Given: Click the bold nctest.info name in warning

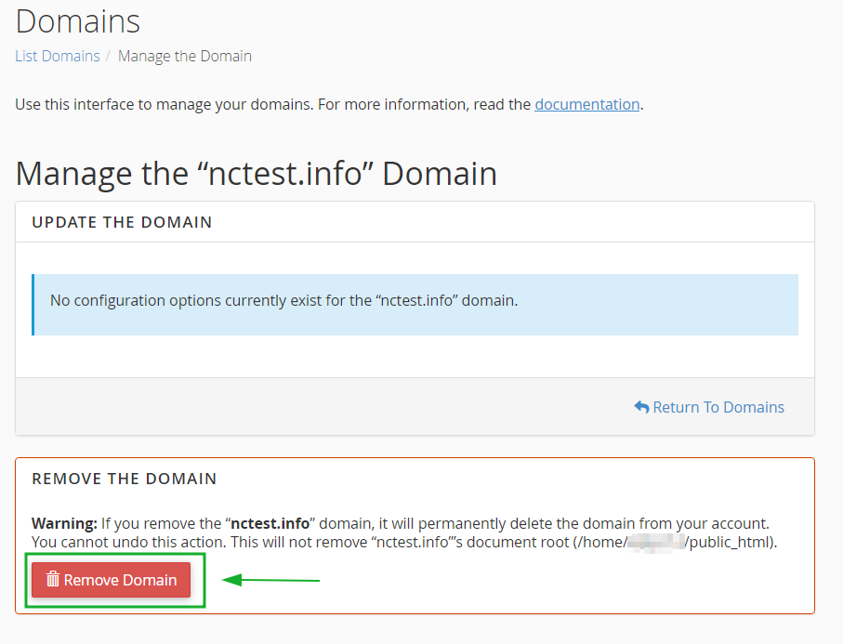Looking at the screenshot, I should (x=270, y=523).
